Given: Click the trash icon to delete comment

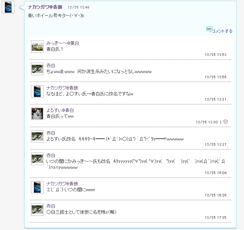Looking at the screenshot, I should point(225,122).
